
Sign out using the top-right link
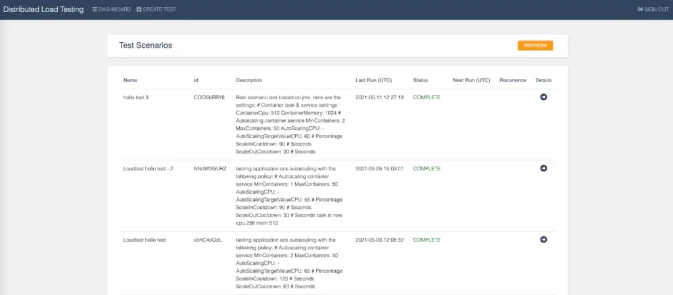click(653, 9)
